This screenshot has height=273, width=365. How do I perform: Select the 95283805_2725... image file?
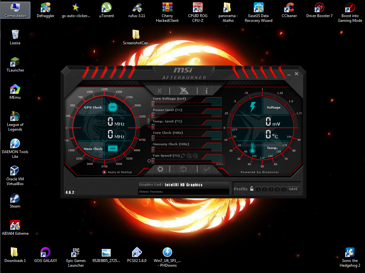106,255
